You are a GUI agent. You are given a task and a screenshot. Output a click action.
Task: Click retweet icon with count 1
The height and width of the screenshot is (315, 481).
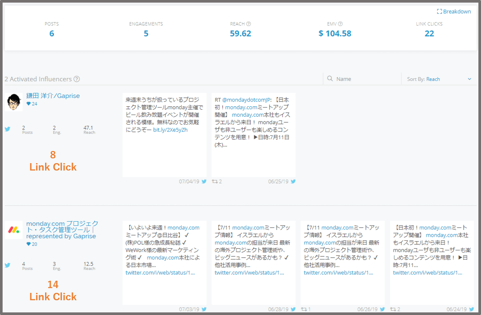click(304, 309)
